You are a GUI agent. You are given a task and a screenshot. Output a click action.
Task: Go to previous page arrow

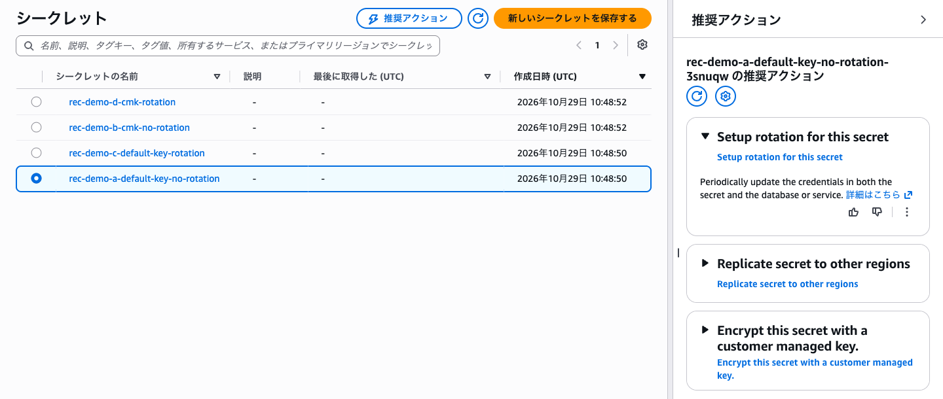click(x=579, y=45)
